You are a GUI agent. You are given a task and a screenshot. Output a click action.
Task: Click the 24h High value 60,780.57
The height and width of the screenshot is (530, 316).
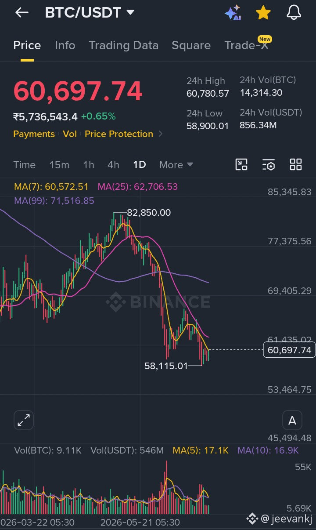[x=208, y=94]
